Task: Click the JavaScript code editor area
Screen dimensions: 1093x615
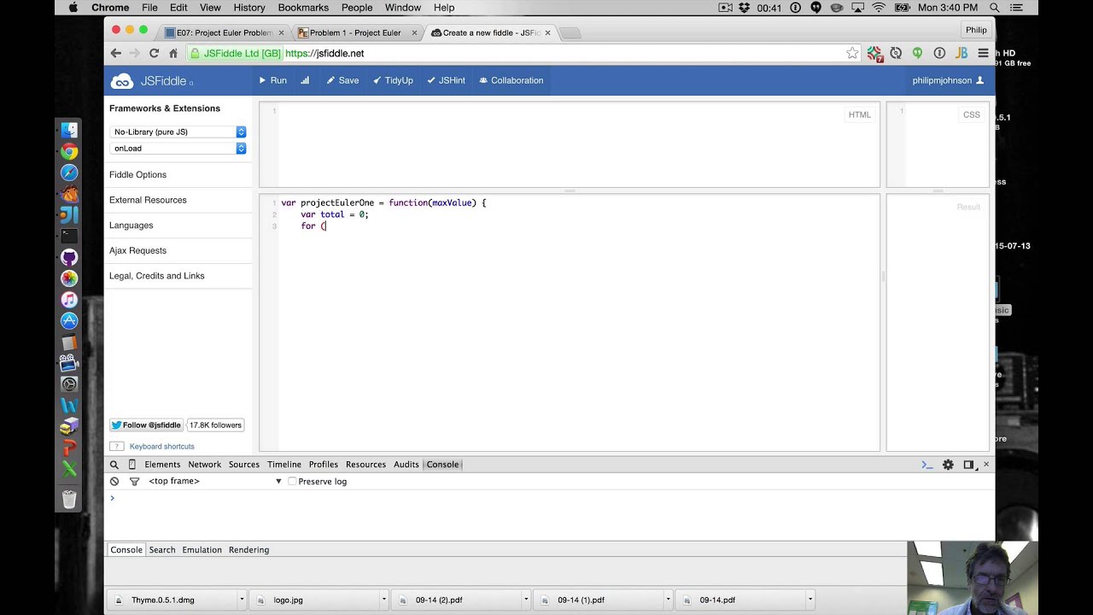Action: 570,323
